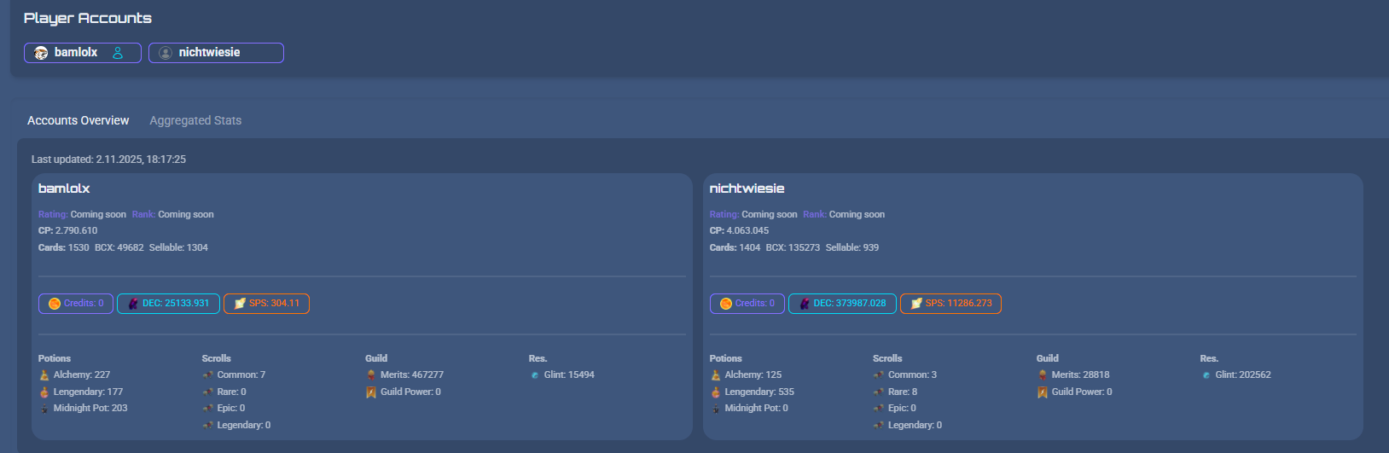
Task: Switch to the Aggregated Stats tab
Action: [195, 120]
